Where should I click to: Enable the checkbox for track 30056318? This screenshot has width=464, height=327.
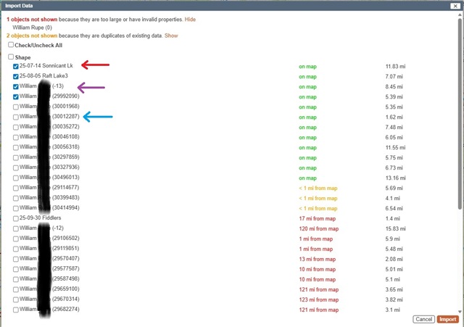click(x=16, y=147)
